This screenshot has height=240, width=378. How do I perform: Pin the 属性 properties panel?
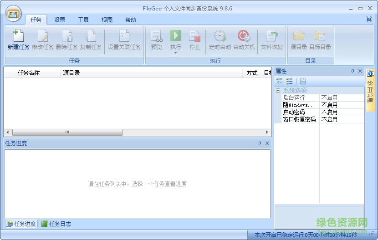[352, 71]
